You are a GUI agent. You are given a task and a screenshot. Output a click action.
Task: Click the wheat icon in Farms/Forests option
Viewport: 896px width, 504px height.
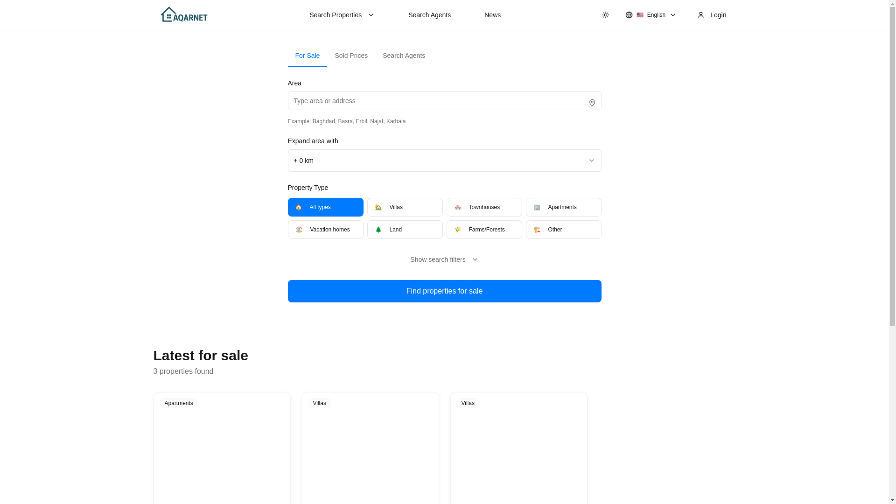(x=458, y=230)
